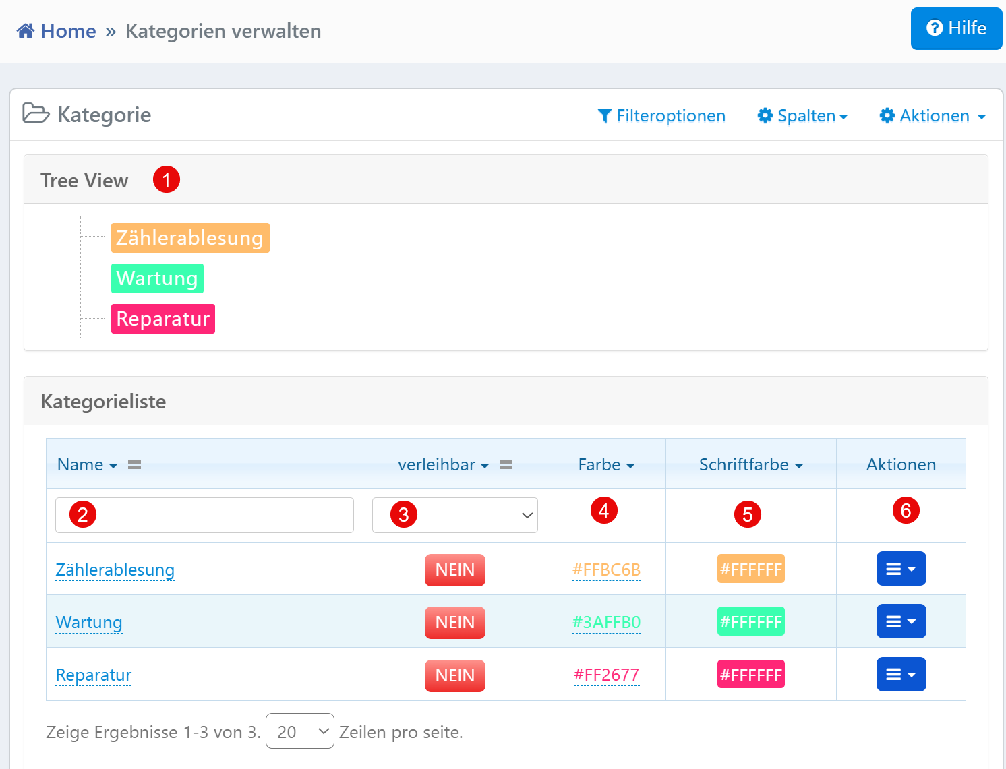Open the Wartung category link

88,622
